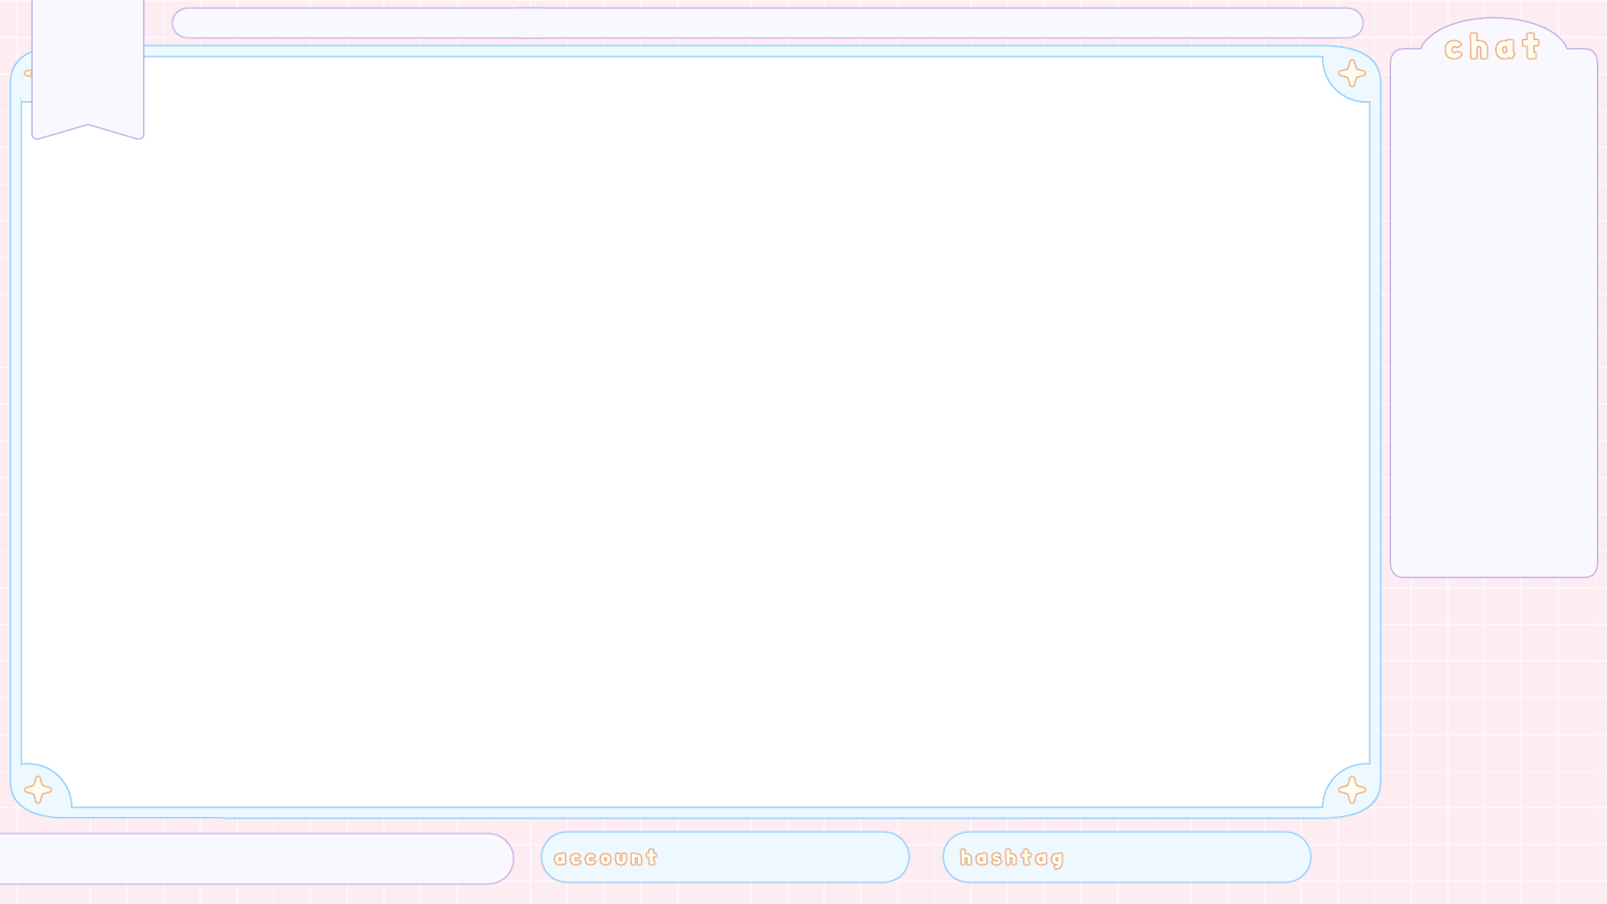Viewport: 1607px width, 904px height.
Task: Click the sparkle star in top-right frame corner
Action: [1352, 74]
